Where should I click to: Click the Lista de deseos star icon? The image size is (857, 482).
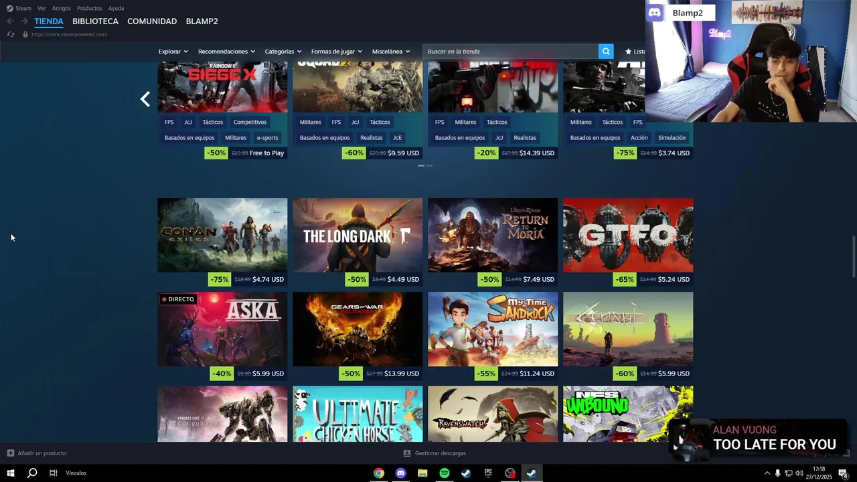pos(628,52)
